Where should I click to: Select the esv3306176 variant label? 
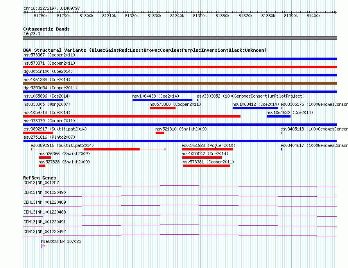314,104
